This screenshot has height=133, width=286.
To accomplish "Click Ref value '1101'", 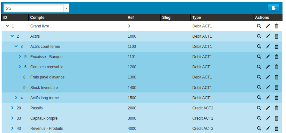I will pyautogui.click(x=132, y=57).
